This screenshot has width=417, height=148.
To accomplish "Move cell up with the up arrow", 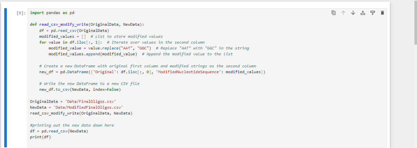I will 343,13.
